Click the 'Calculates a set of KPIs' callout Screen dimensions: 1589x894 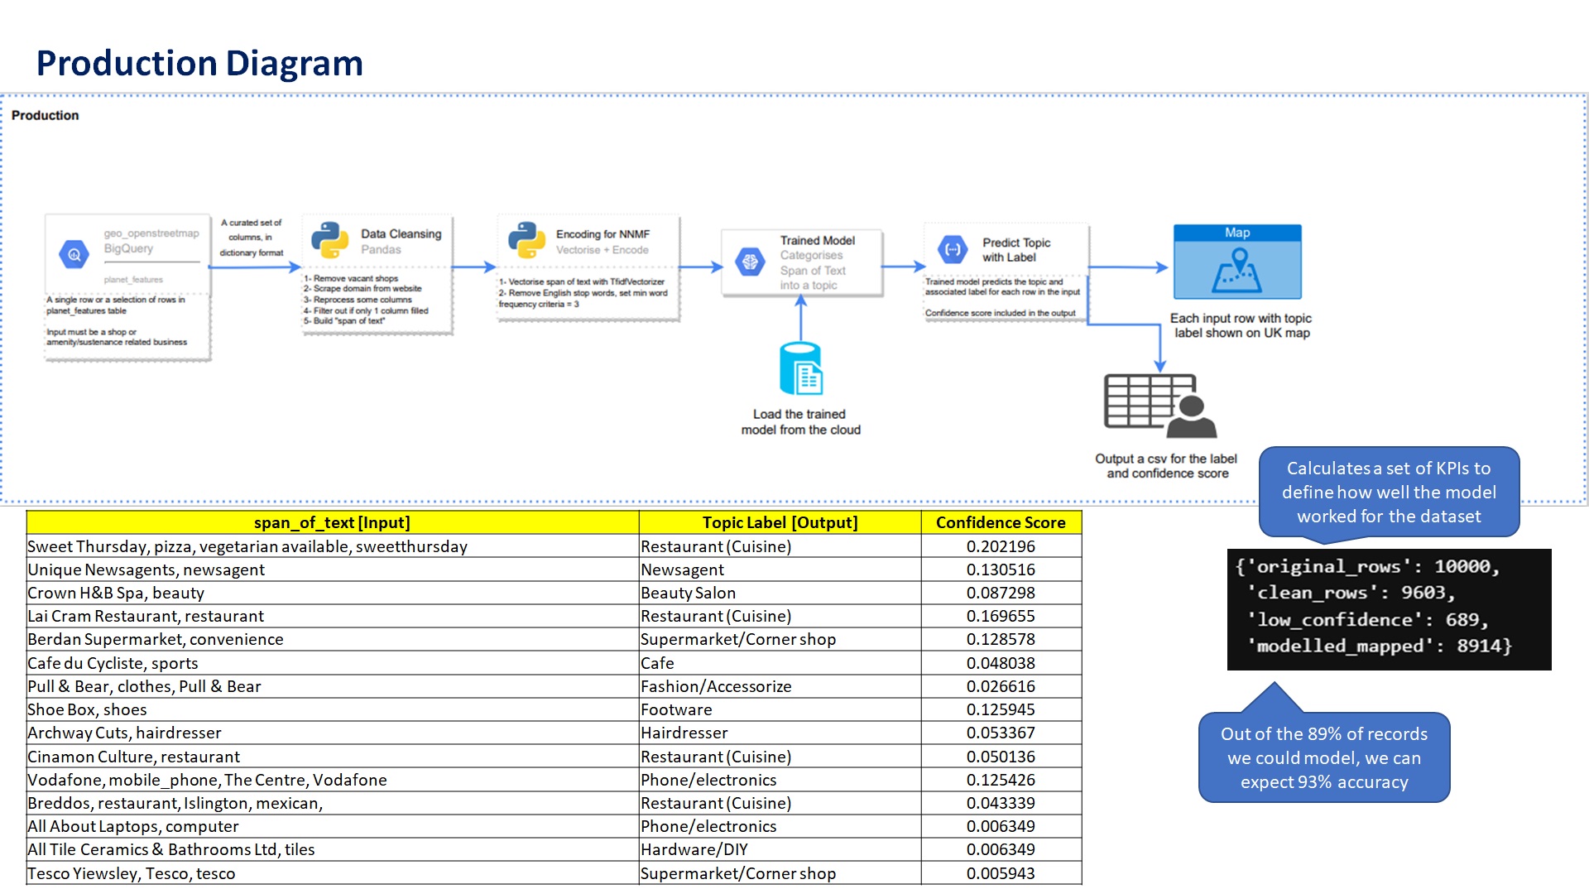[x=1389, y=492]
